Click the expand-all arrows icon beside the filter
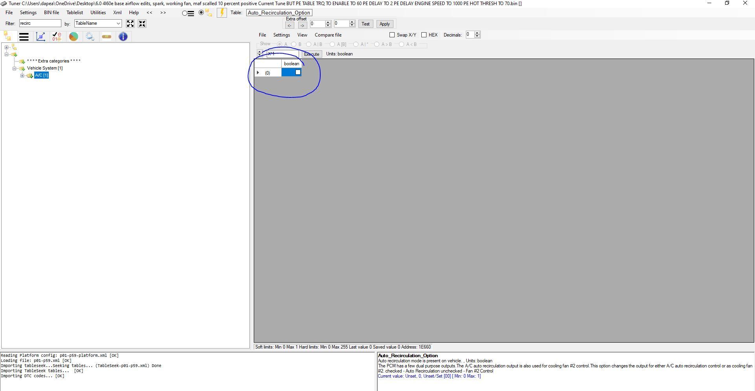755x391 pixels. pyautogui.click(x=130, y=24)
